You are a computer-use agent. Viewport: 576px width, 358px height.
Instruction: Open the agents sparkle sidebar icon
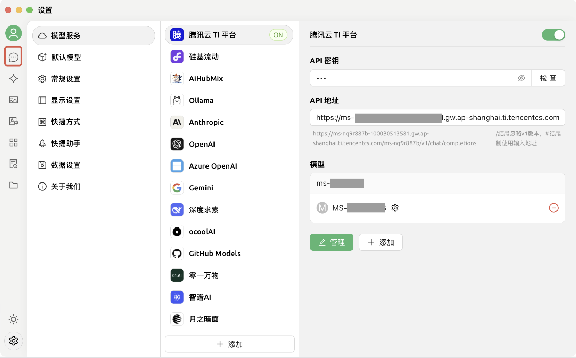click(x=13, y=78)
